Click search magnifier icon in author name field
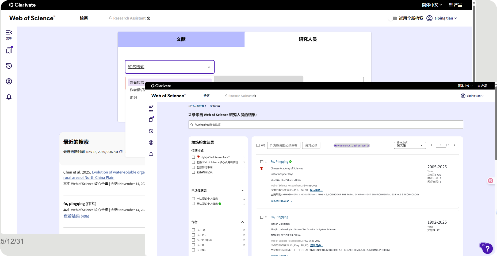The image size is (497, 256). [x=192, y=125]
